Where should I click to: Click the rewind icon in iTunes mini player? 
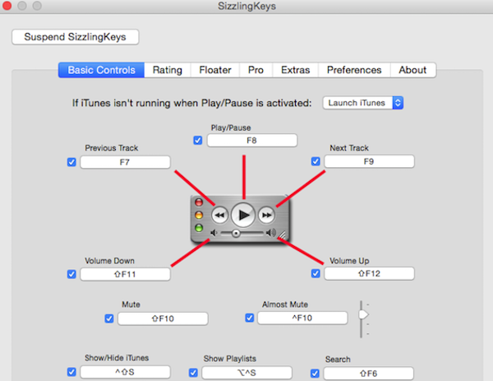pos(219,215)
